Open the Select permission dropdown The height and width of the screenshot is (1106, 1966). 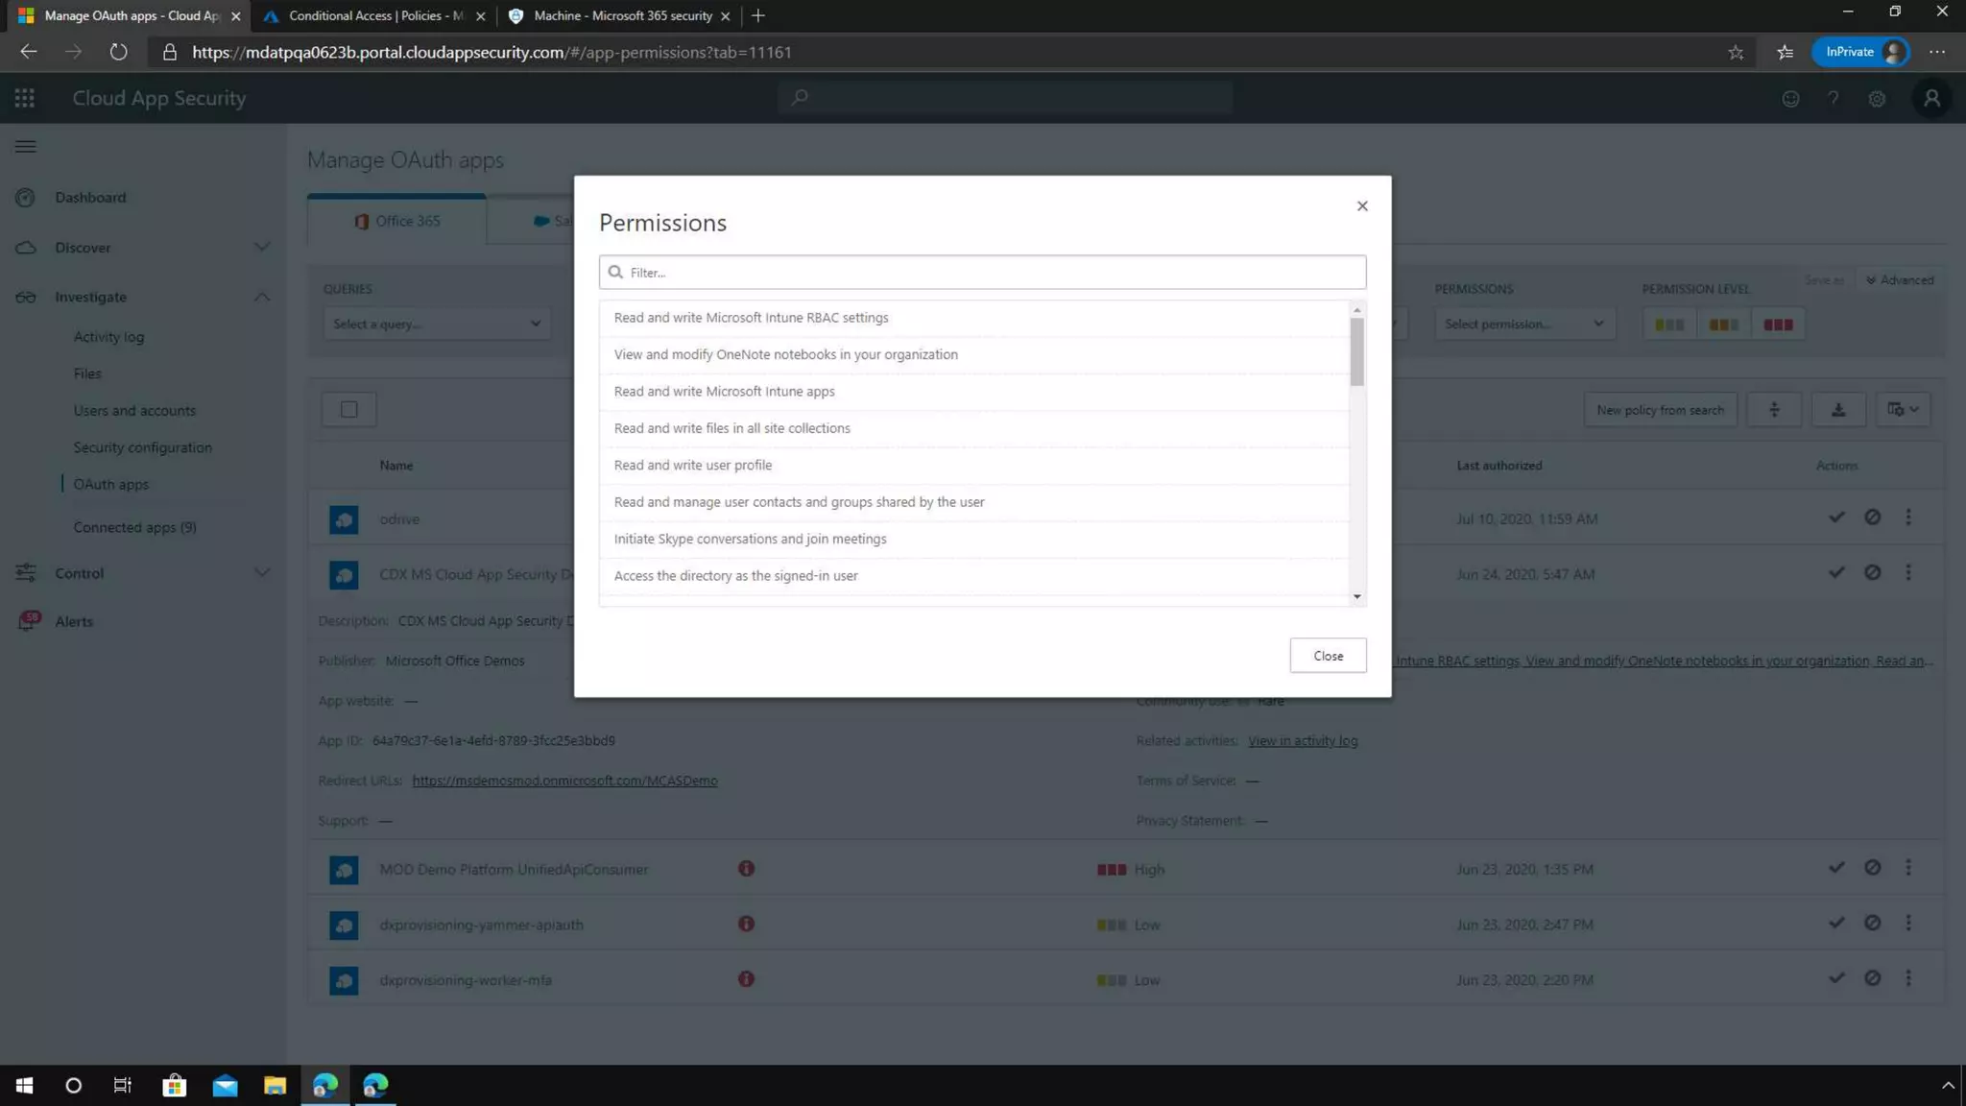(x=1523, y=325)
